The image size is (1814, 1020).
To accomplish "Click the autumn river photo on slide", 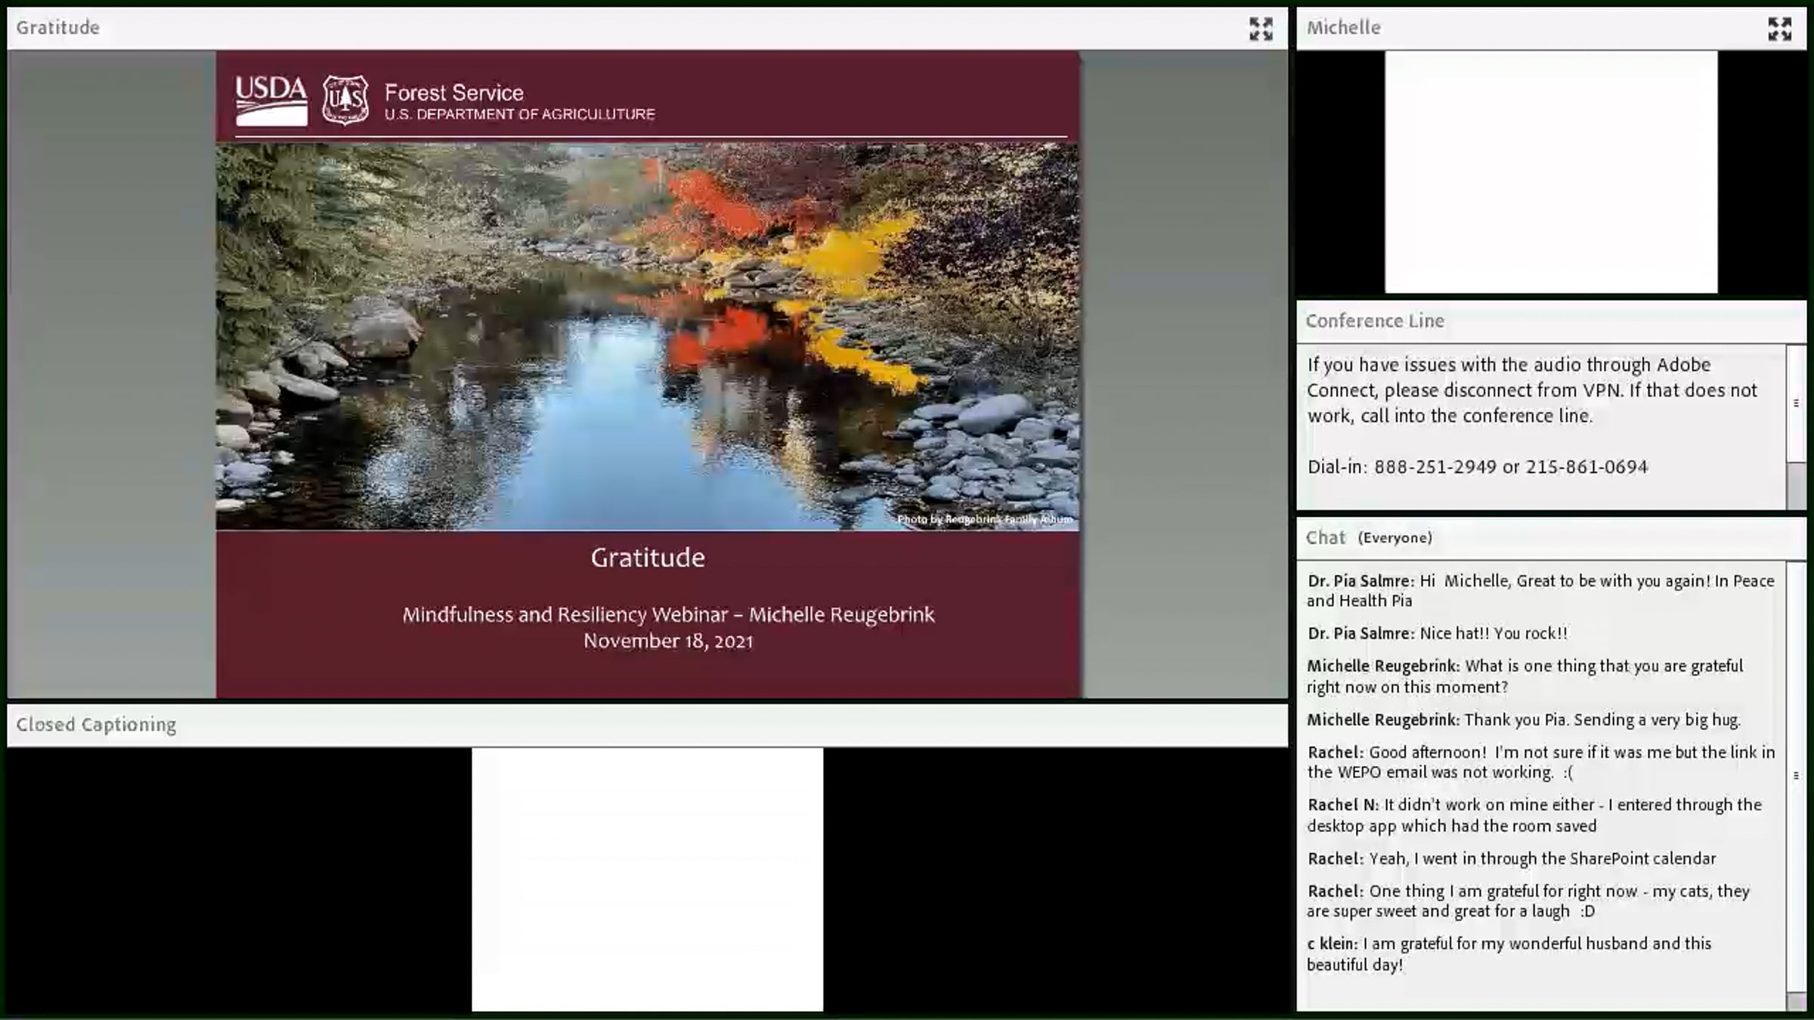I will coord(647,336).
